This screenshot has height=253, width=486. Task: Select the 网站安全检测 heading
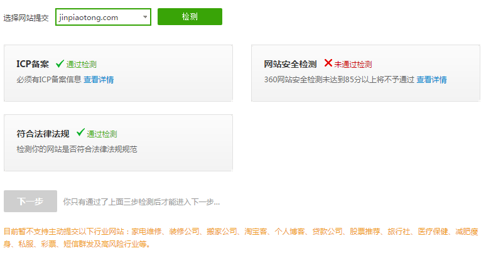point(290,64)
